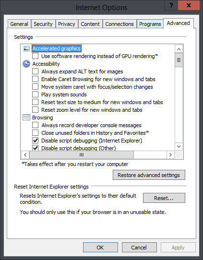Click the horizontal scroll right arrow
Viewport: 203px width, 260px height.
click(x=170, y=155)
